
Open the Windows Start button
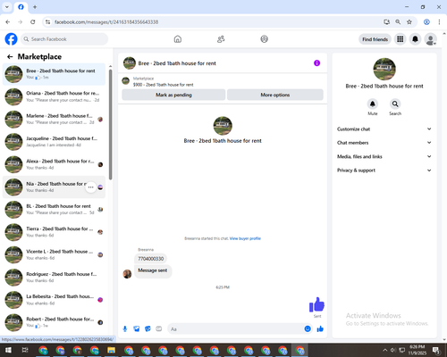pos(8,350)
